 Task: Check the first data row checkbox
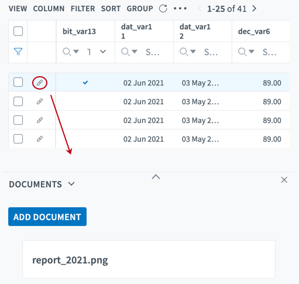(x=18, y=82)
